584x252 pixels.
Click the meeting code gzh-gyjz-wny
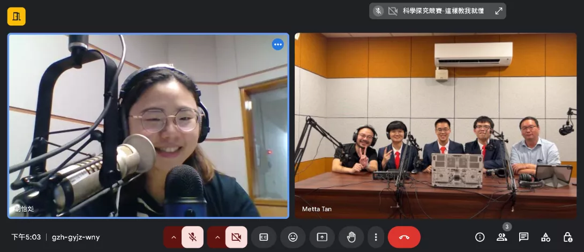(x=76, y=237)
